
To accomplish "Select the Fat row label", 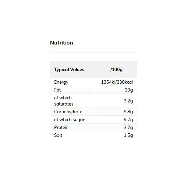I will click(x=57, y=90).
